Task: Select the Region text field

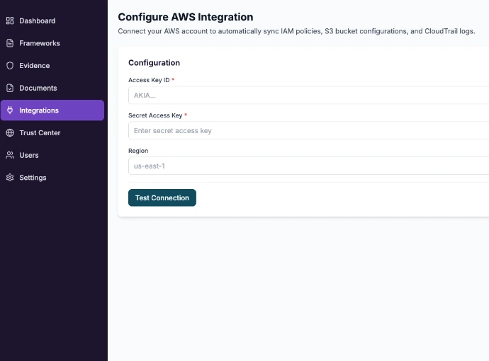Action: (308, 166)
